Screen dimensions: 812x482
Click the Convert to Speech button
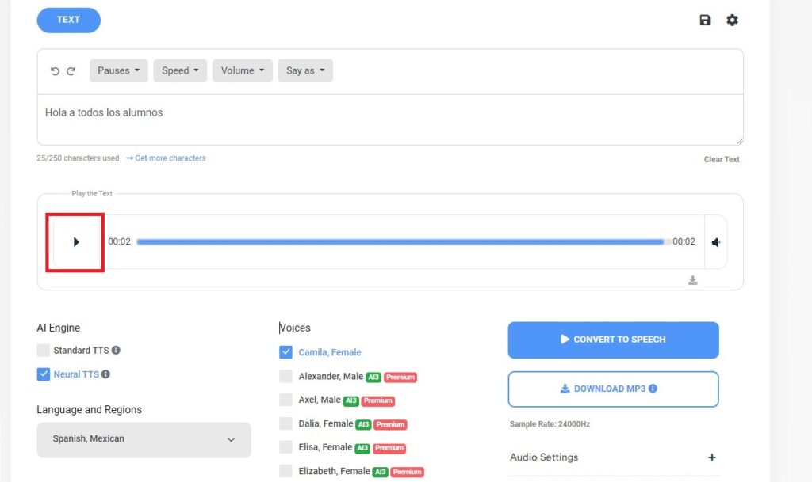click(613, 340)
